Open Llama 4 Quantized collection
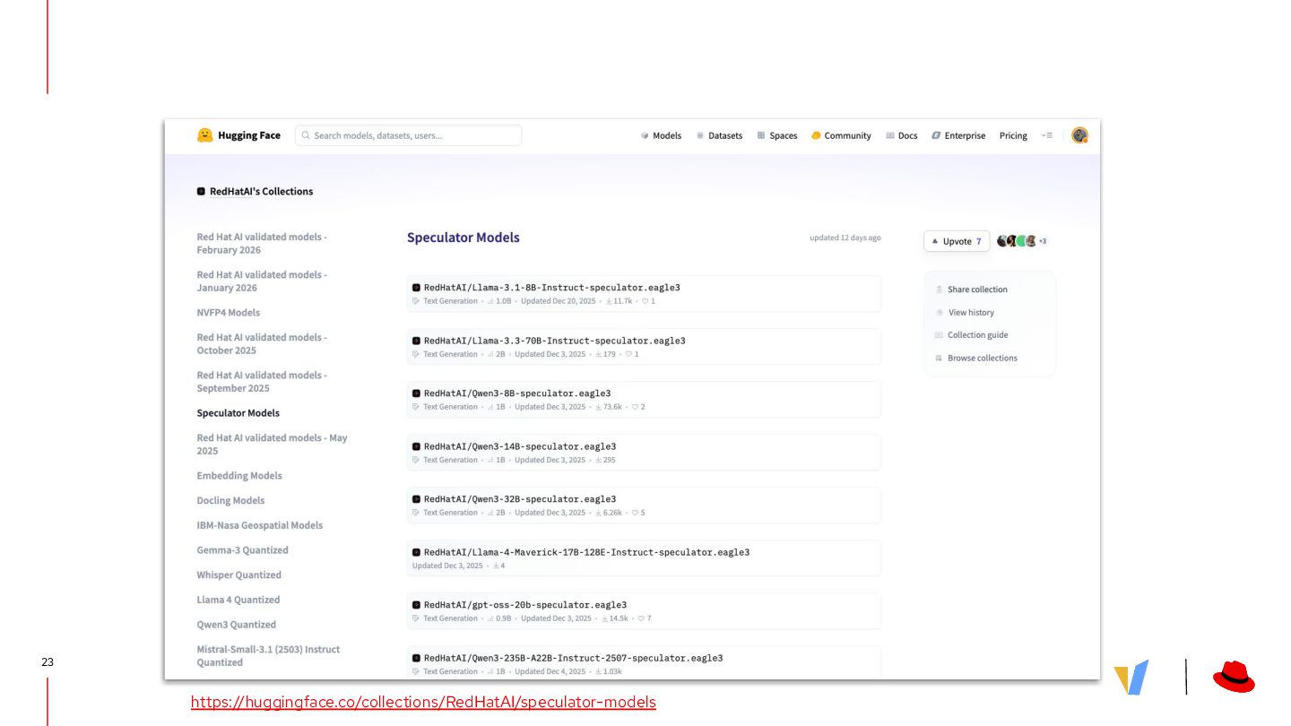The width and height of the screenshot is (1291, 726). 238,601
